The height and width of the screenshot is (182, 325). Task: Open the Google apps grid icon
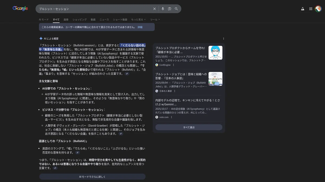(x=311, y=9)
